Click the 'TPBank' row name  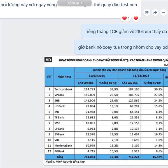pyautogui.click(x=59, y=117)
